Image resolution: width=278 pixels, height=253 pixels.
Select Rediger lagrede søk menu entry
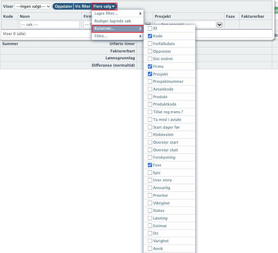coord(117,21)
